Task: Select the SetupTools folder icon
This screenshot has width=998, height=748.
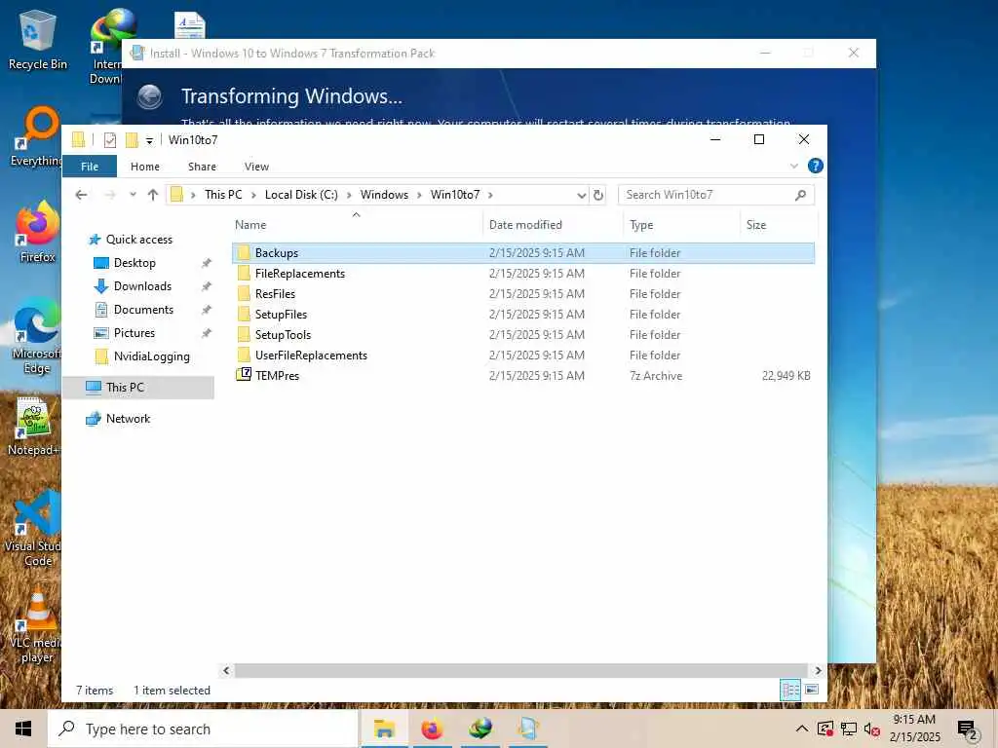Action: click(x=244, y=334)
